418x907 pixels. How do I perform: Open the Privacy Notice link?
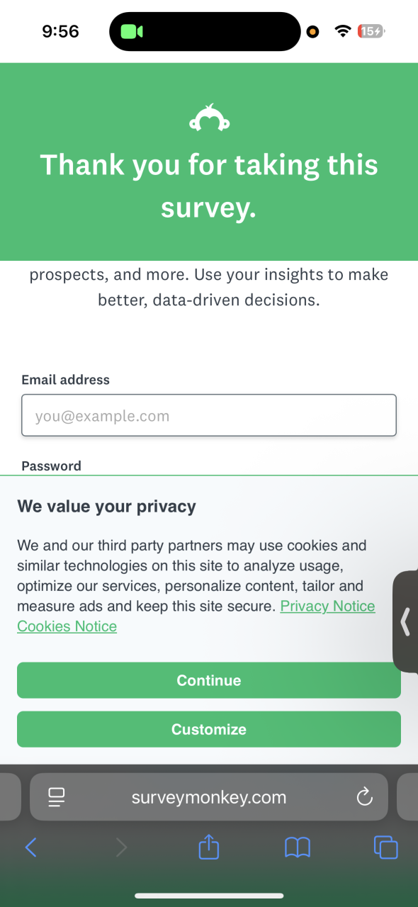pyautogui.click(x=327, y=607)
